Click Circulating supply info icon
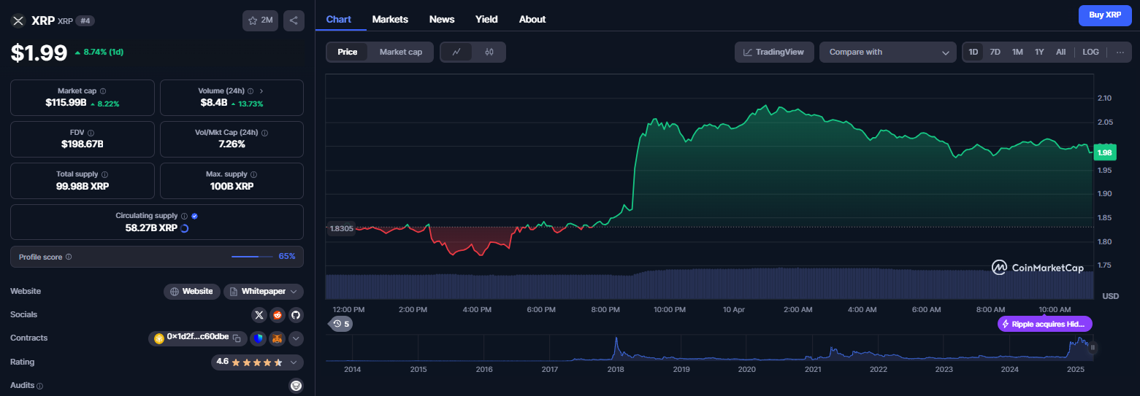Viewport: 1140px width, 396px height. click(x=184, y=216)
